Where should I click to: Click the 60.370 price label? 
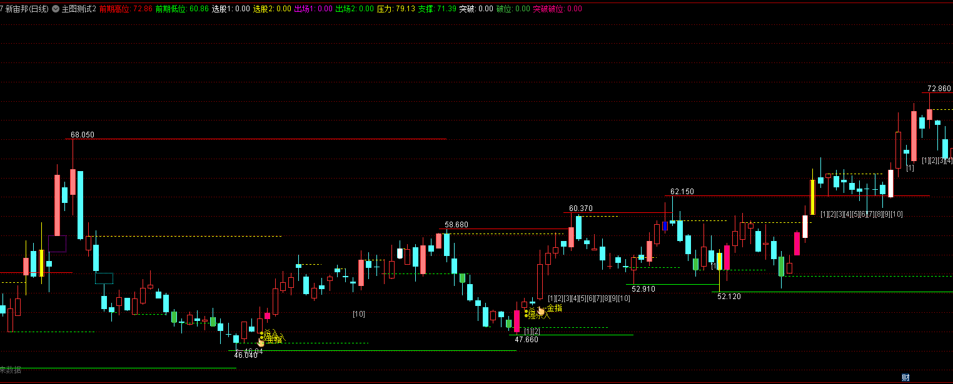(580, 209)
